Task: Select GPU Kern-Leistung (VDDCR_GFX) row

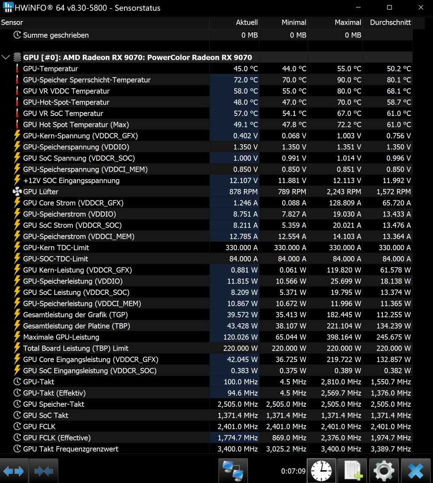Action: point(206,270)
